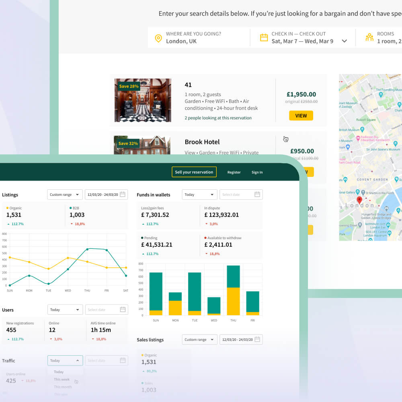Open Sales listings Custom range dropdown
Screen dimensions: 402x402
tap(199, 339)
